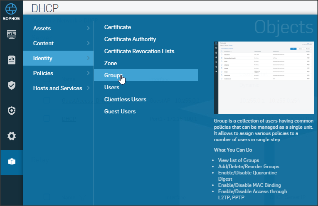This screenshot has width=318, height=206.
Task: Open Certificate Revocation Lists entry
Action: [x=139, y=51]
